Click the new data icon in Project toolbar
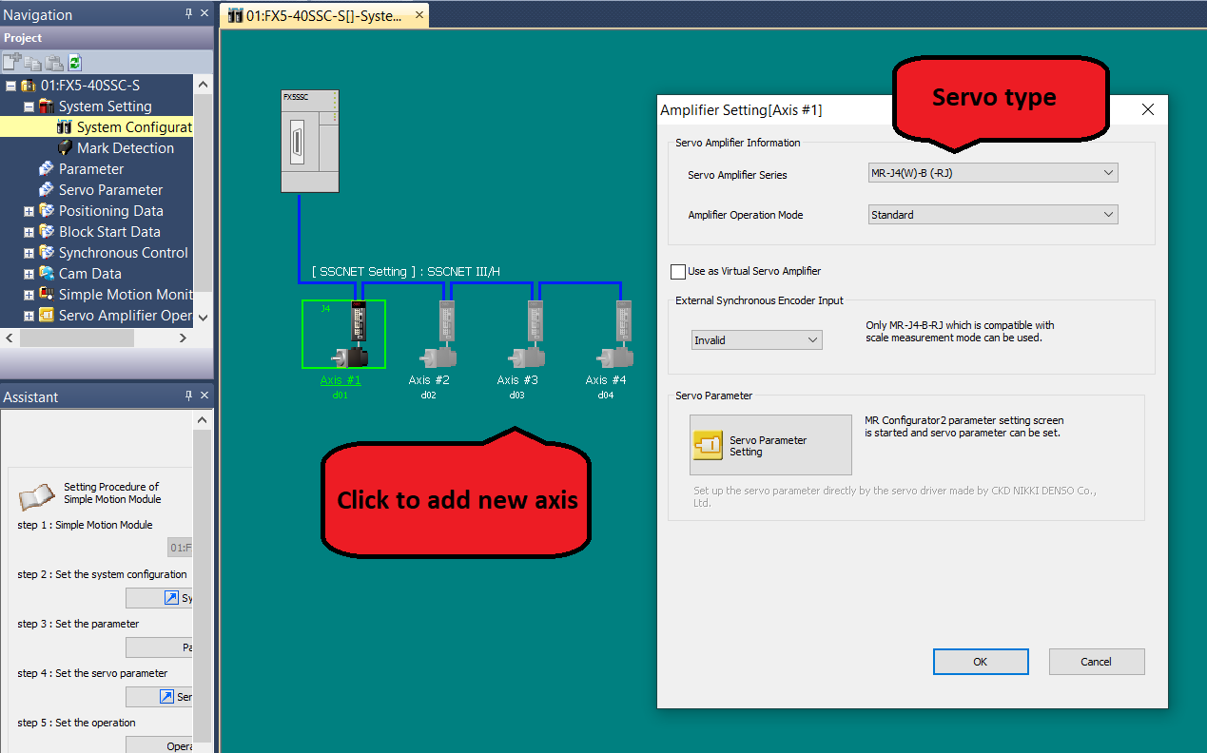Image resolution: width=1207 pixels, height=753 pixels. (12, 63)
